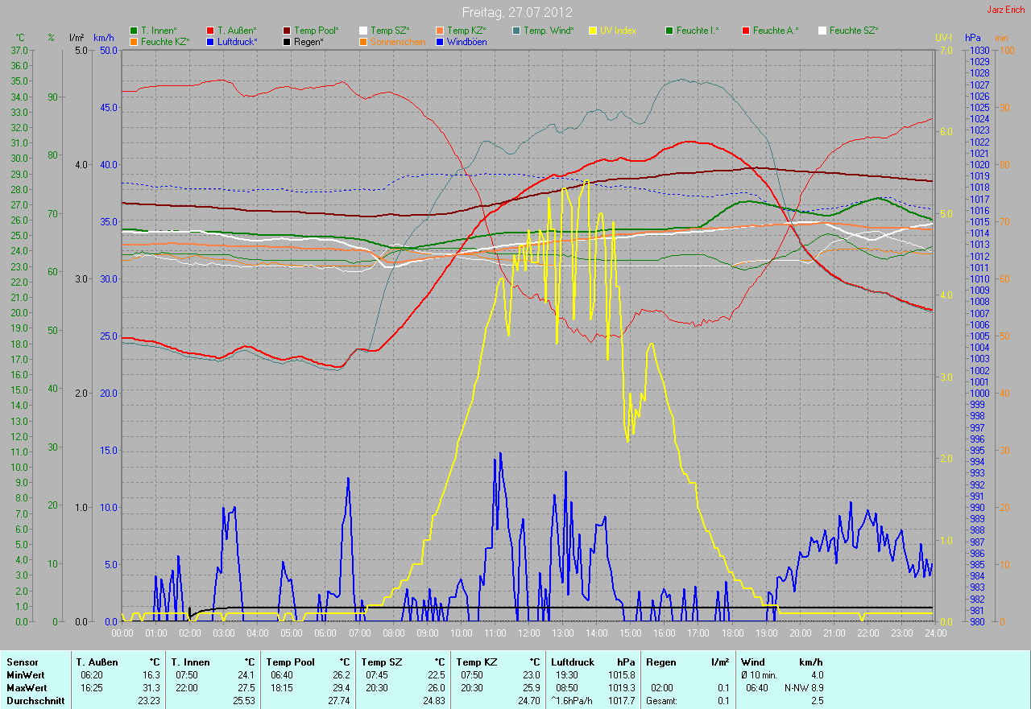Select the orange swatch next to Feuchte KZ*
Image resolution: width=1031 pixels, height=709 pixels.
point(134,41)
